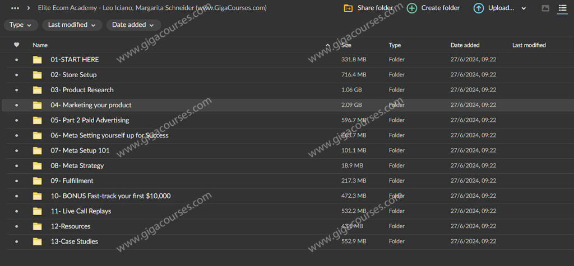Toggle the dot beside 09- Fulfillment
Viewport: 574px width, 266px height.
(x=16, y=181)
